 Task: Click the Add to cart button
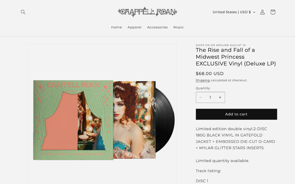click(236, 114)
